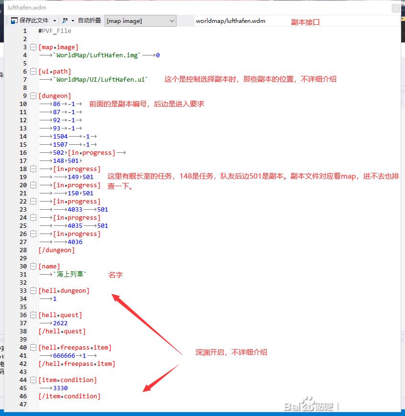
Task: Collapse the [in progress] block on line 18
Action: point(33,169)
